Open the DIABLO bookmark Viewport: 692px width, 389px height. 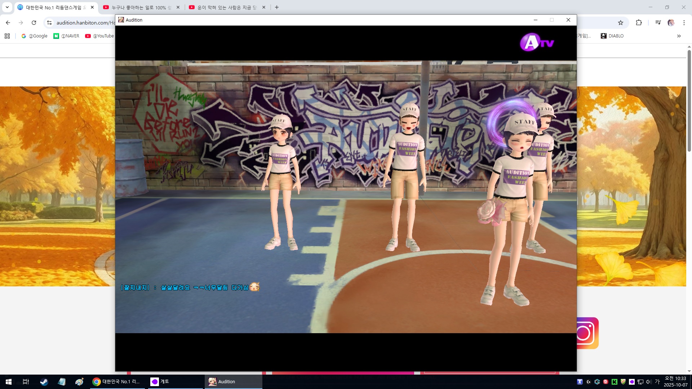(612, 36)
